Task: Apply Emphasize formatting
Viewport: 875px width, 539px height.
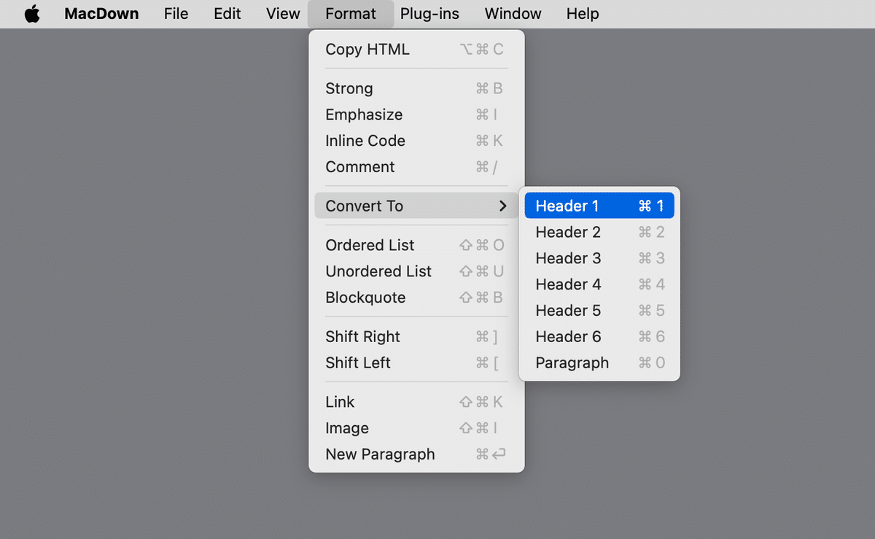Action: (x=416, y=115)
